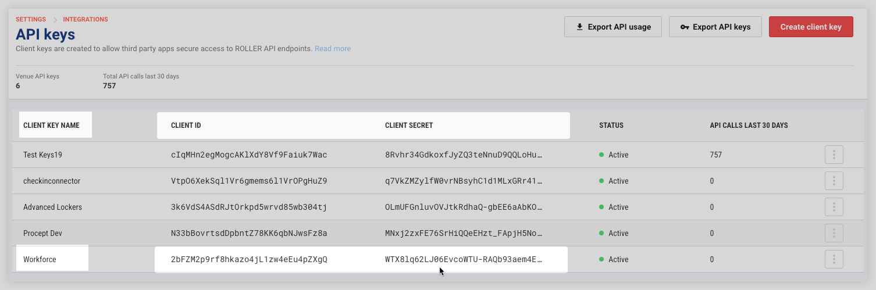Select the Advanced Lockers client secret
The height and width of the screenshot is (290, 876).
[x=464, y=207]
